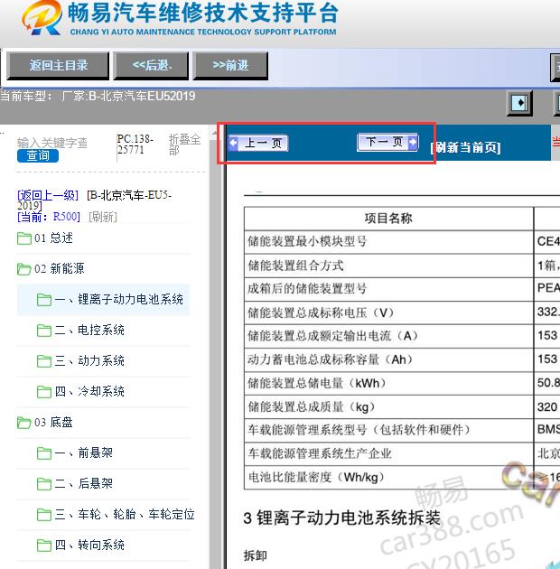
Task: Open 三、动力系统 item
Action: point(89,360)
